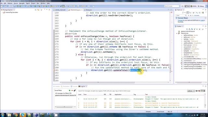This screenshot has width=208, height=117.
Task: Open the Project menu
Action: tap(33, 3)
